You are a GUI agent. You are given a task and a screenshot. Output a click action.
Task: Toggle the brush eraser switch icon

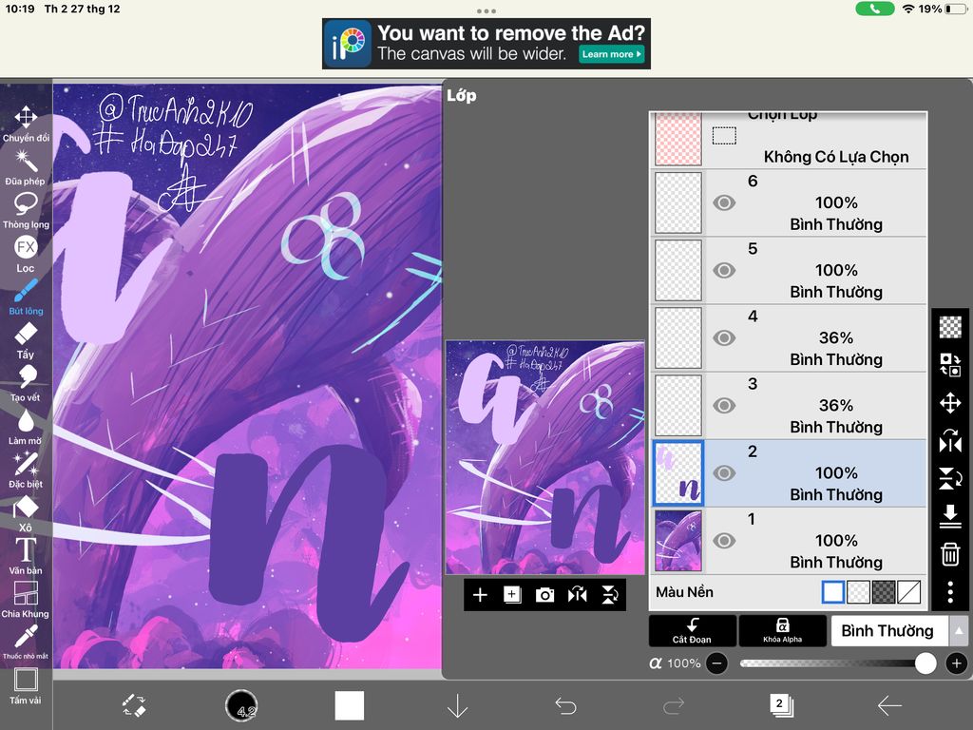coord(134,706)
